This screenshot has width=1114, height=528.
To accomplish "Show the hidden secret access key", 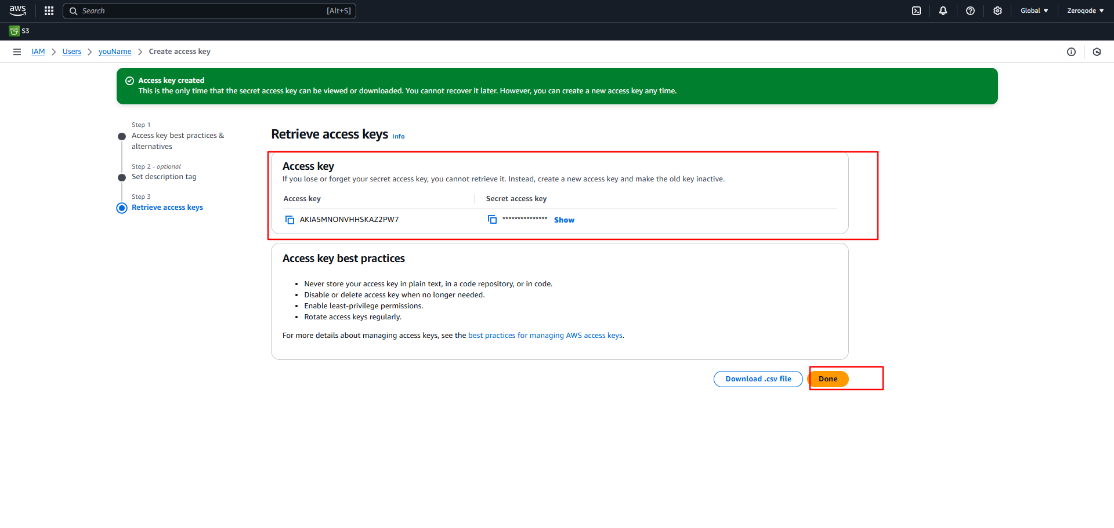I will (564, 220).
